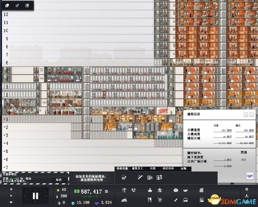Image resolution: width=258 pixels, height=207 pixels.
Task: Collapse the 建筑信息 panel with arrow
Action: point(246,115)
